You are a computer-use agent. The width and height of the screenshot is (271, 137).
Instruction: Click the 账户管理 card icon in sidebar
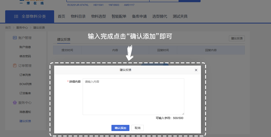(15, 38)
